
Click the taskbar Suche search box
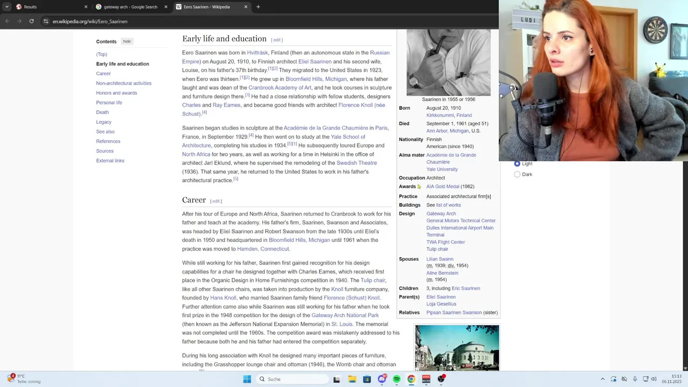pos(292,379)
